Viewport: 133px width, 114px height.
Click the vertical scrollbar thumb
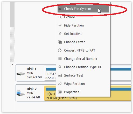[x=12, y=15]
